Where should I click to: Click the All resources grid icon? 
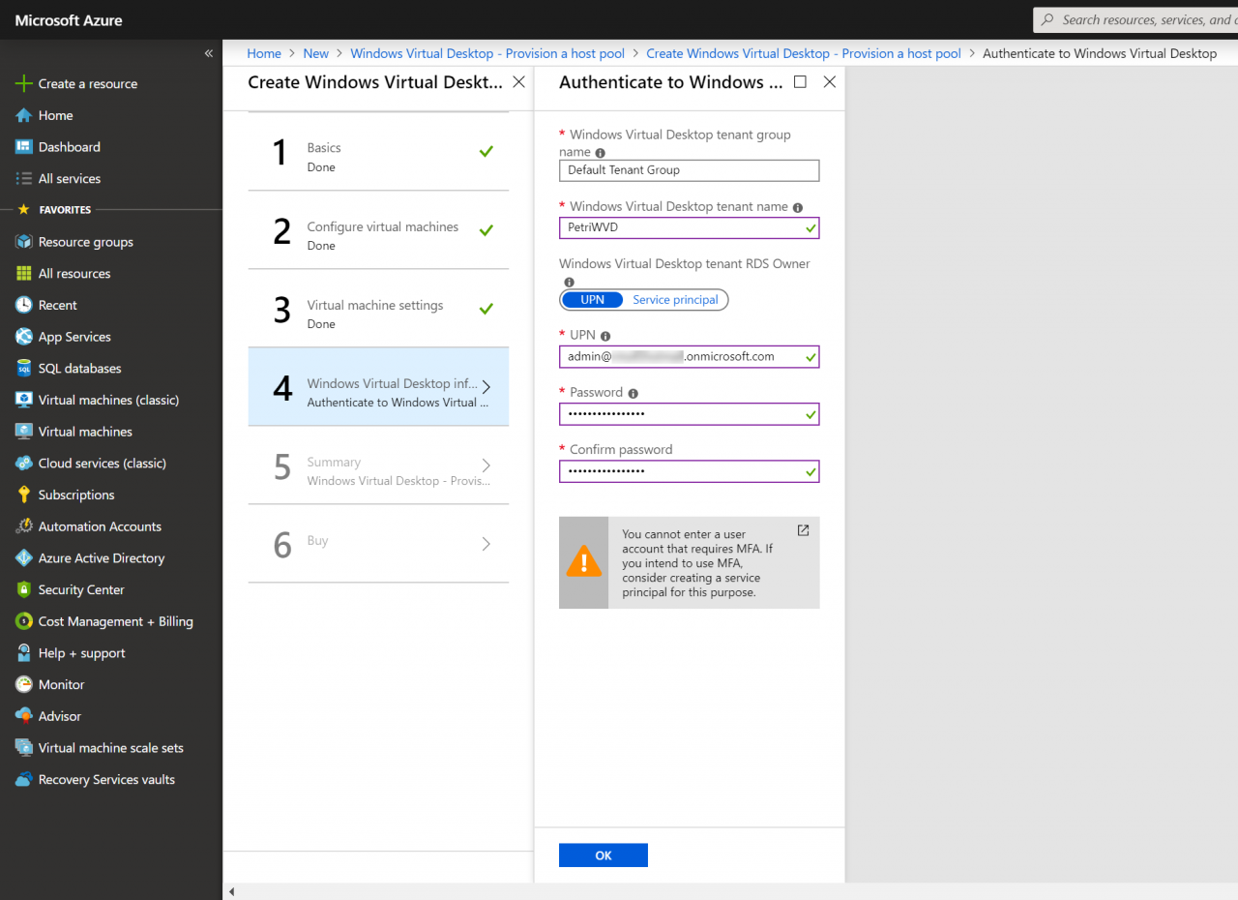click(23, 274)
